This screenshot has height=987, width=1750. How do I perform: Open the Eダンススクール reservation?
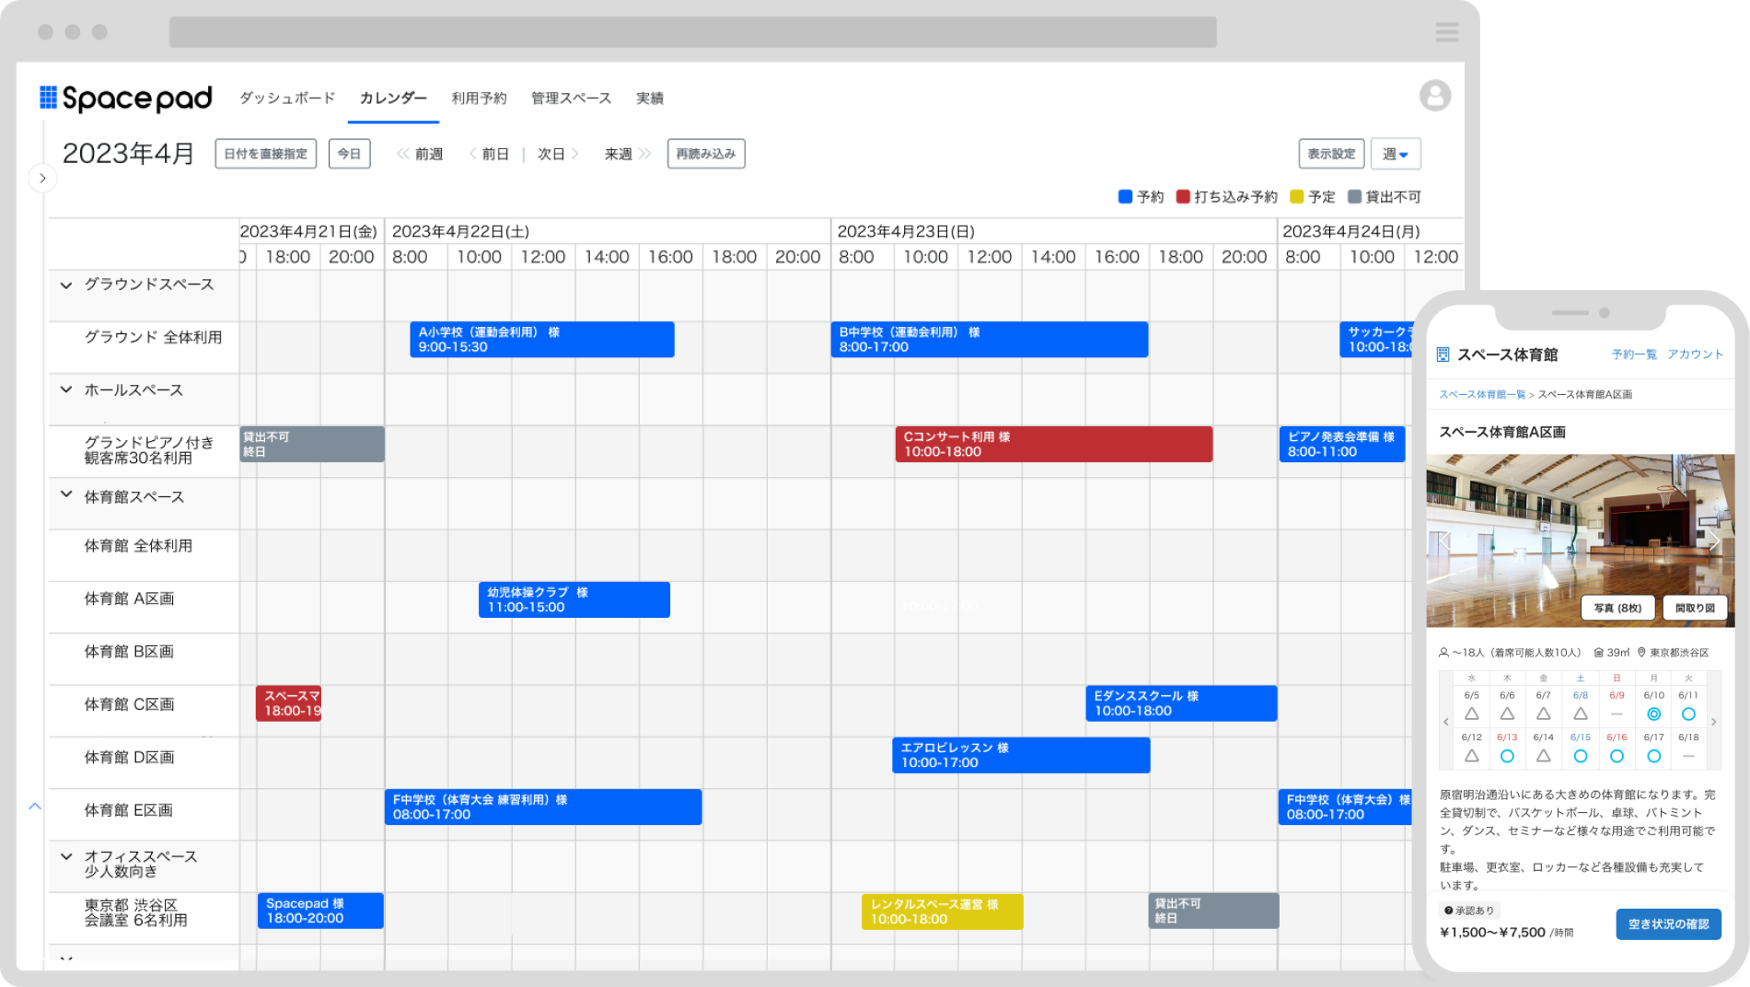(1181, 703)
